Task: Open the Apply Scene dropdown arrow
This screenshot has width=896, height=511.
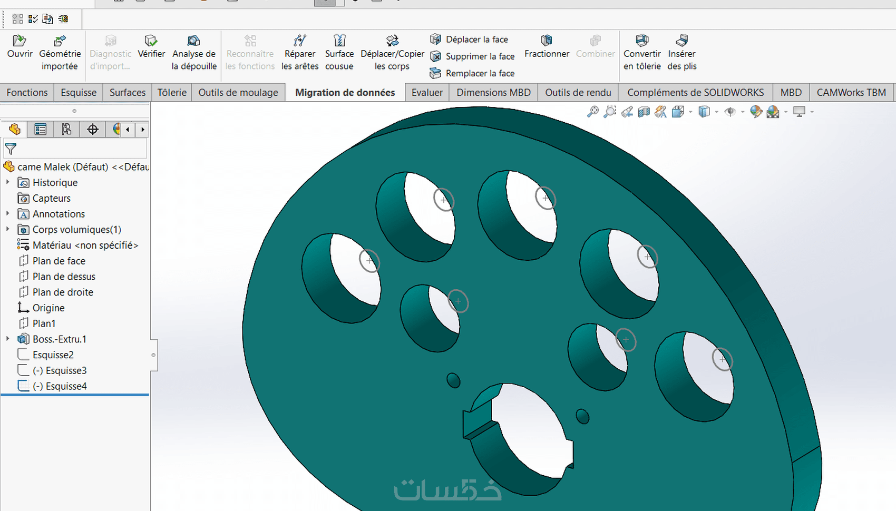Action: (x=785, y=112)
